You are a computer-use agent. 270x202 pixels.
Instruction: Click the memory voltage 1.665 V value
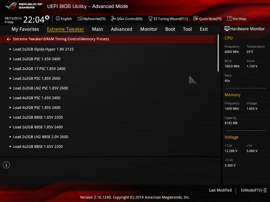(x=252, y=109)
